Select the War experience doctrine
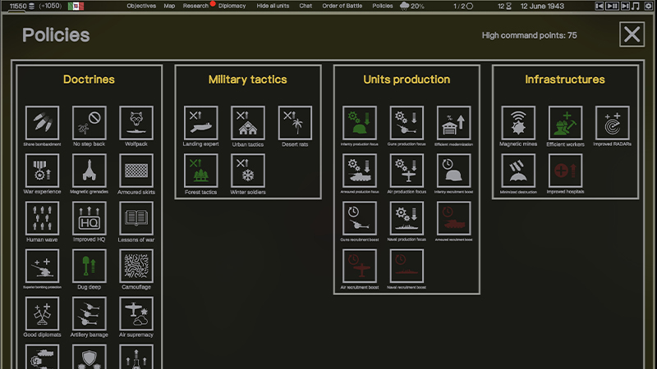 coord(42,171)
